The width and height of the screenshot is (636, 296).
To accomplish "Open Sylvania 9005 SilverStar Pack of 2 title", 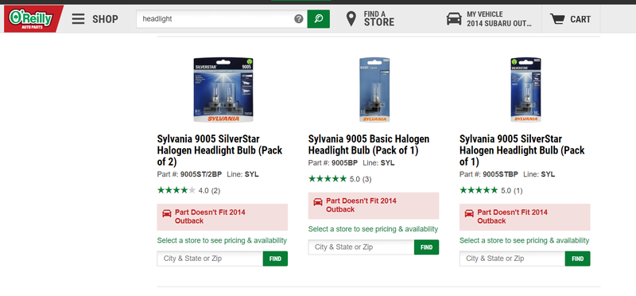I will pos(219,150).
